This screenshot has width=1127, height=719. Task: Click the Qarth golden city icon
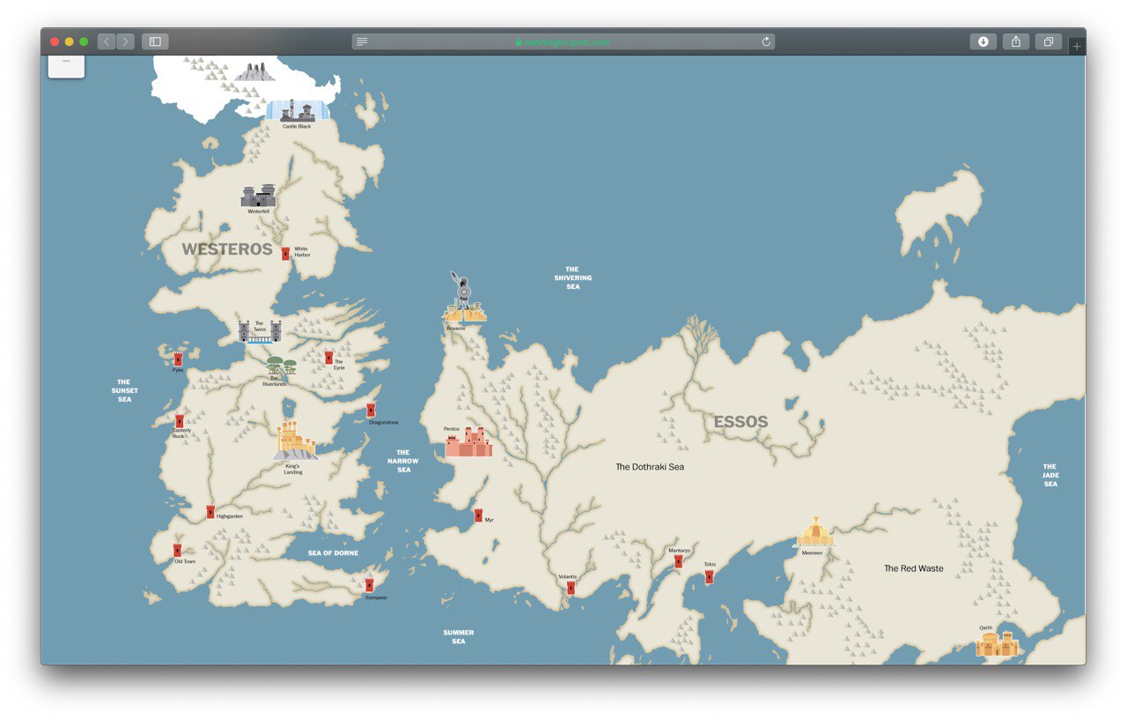click(997, 645)
